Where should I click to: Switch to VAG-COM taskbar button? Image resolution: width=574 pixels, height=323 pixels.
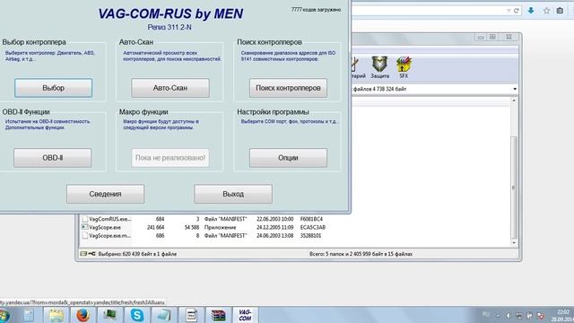coord(245,315)
